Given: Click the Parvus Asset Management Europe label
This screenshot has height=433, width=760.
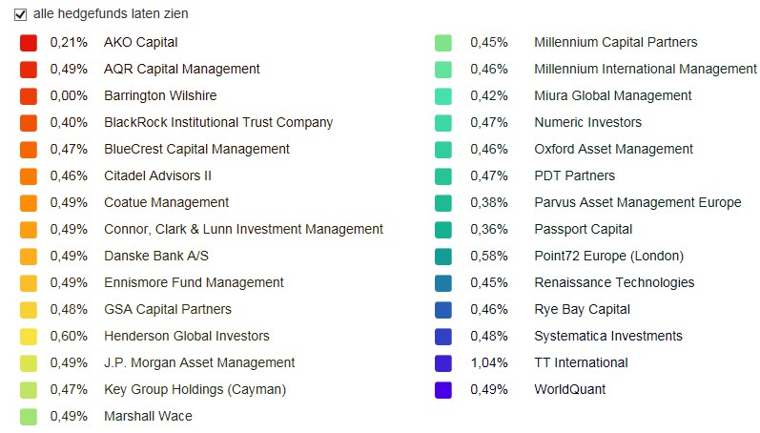Looking at the screenshot, I should (637, 203).
